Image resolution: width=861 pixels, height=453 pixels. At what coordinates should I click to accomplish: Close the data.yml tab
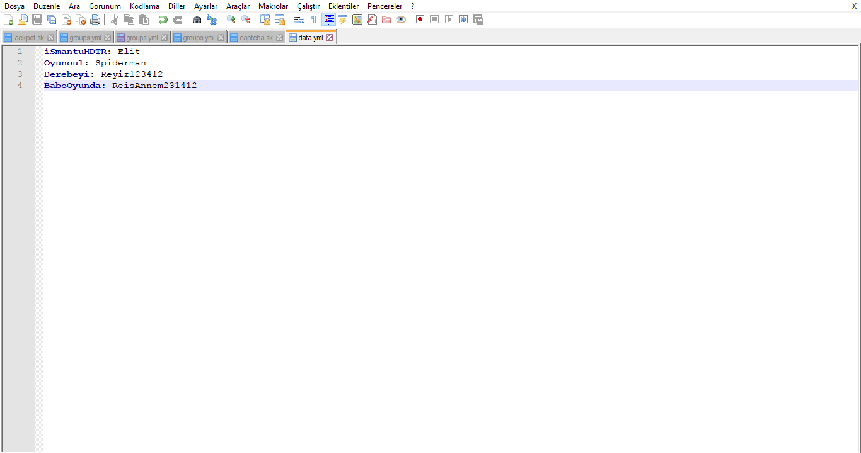pos(329,38)
